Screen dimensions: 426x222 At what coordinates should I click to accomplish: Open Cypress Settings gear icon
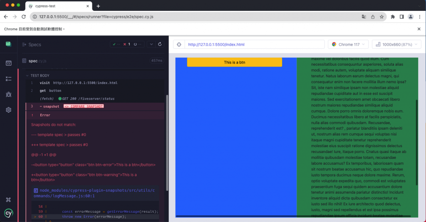point(8,110)
